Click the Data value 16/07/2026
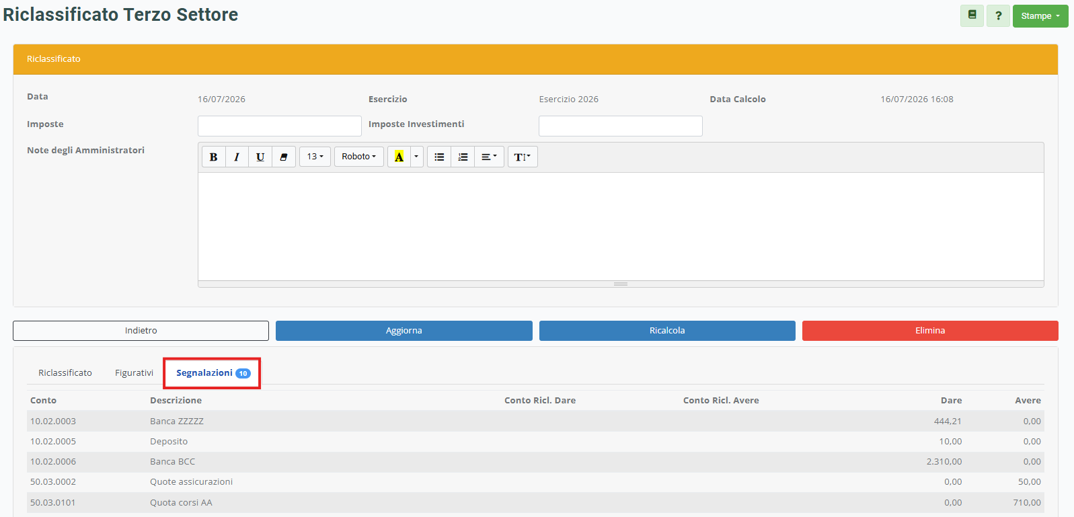 (x=221, y=100)
